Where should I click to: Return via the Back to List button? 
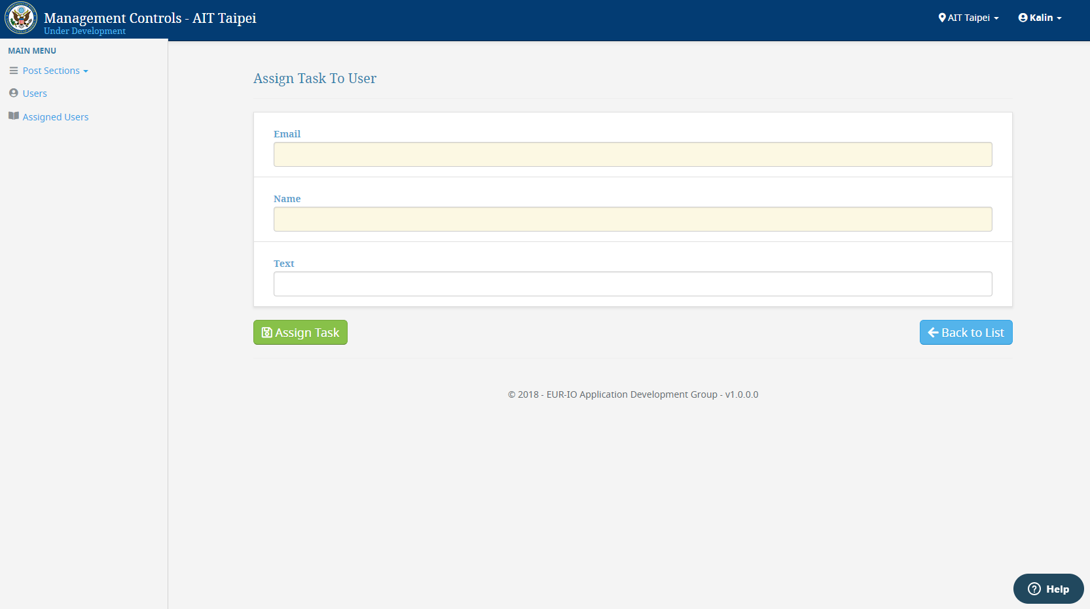(966, 332)
